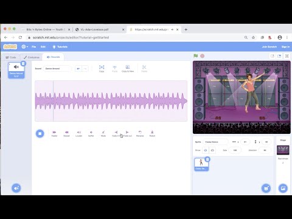Viewport: 292px width, 219px height.
Task: Apply the Fade out effect
Action: (128, 134)
